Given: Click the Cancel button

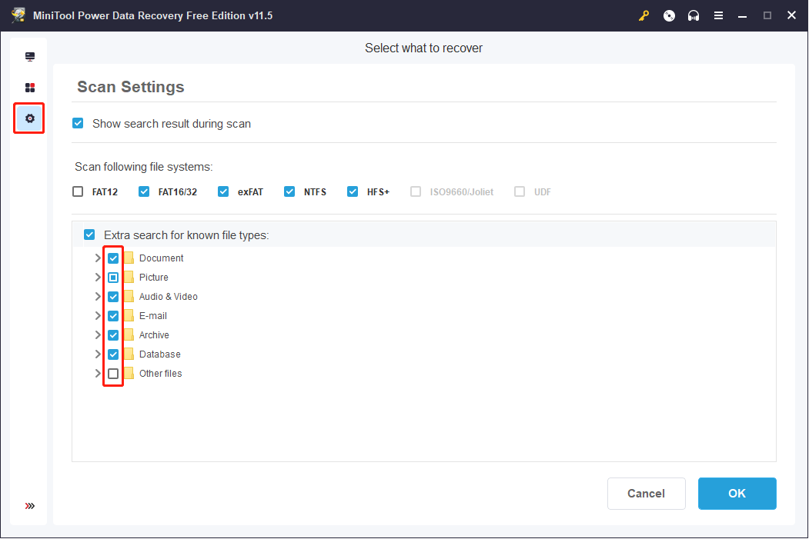Looking at the screenshot, I should tap(646, 494).
